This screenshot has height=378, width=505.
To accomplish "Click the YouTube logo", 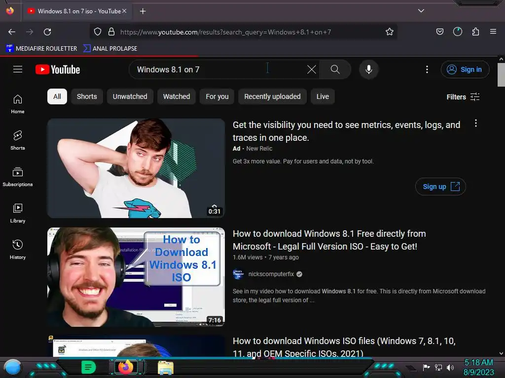I will 58,69.
